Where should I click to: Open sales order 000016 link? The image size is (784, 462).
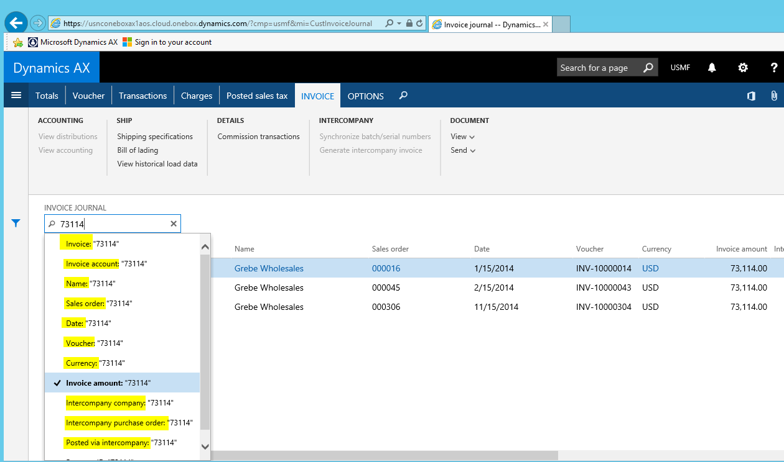click(x=386, y=269)
